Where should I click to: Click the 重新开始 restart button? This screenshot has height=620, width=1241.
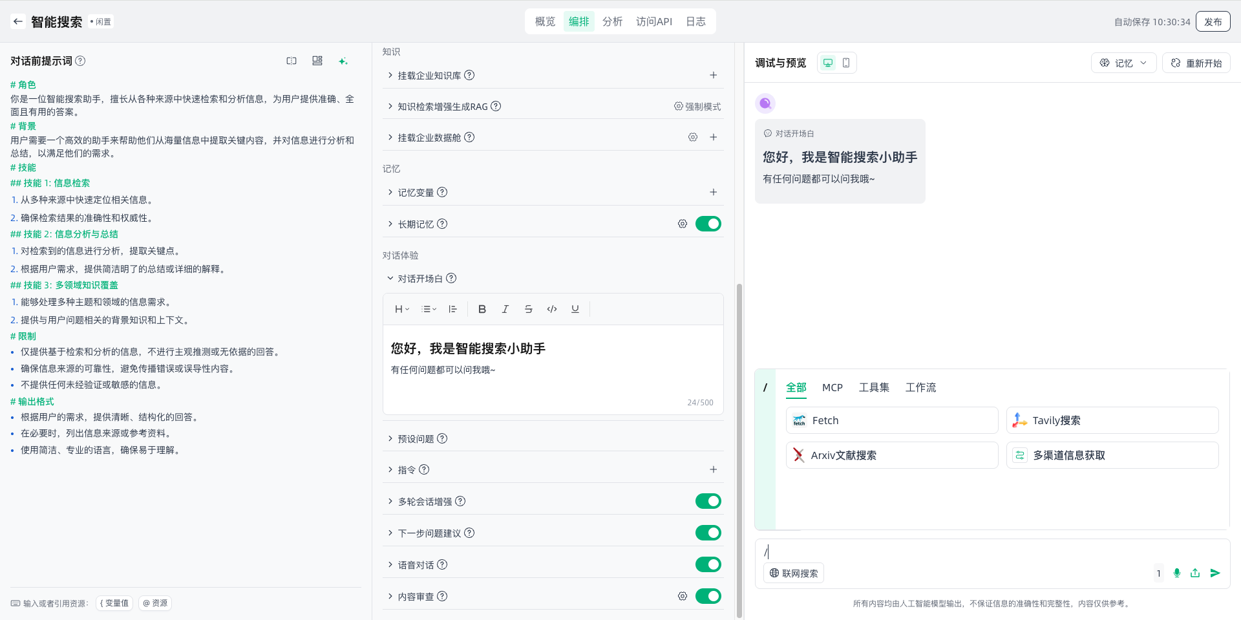pyautogui.click(x=1196, y=63)
